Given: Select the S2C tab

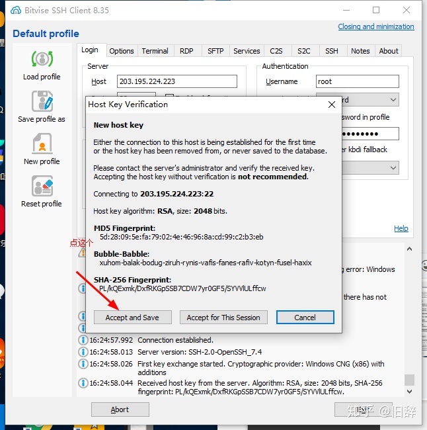Looking at the screenshot, I should click(x=304, y=51).
